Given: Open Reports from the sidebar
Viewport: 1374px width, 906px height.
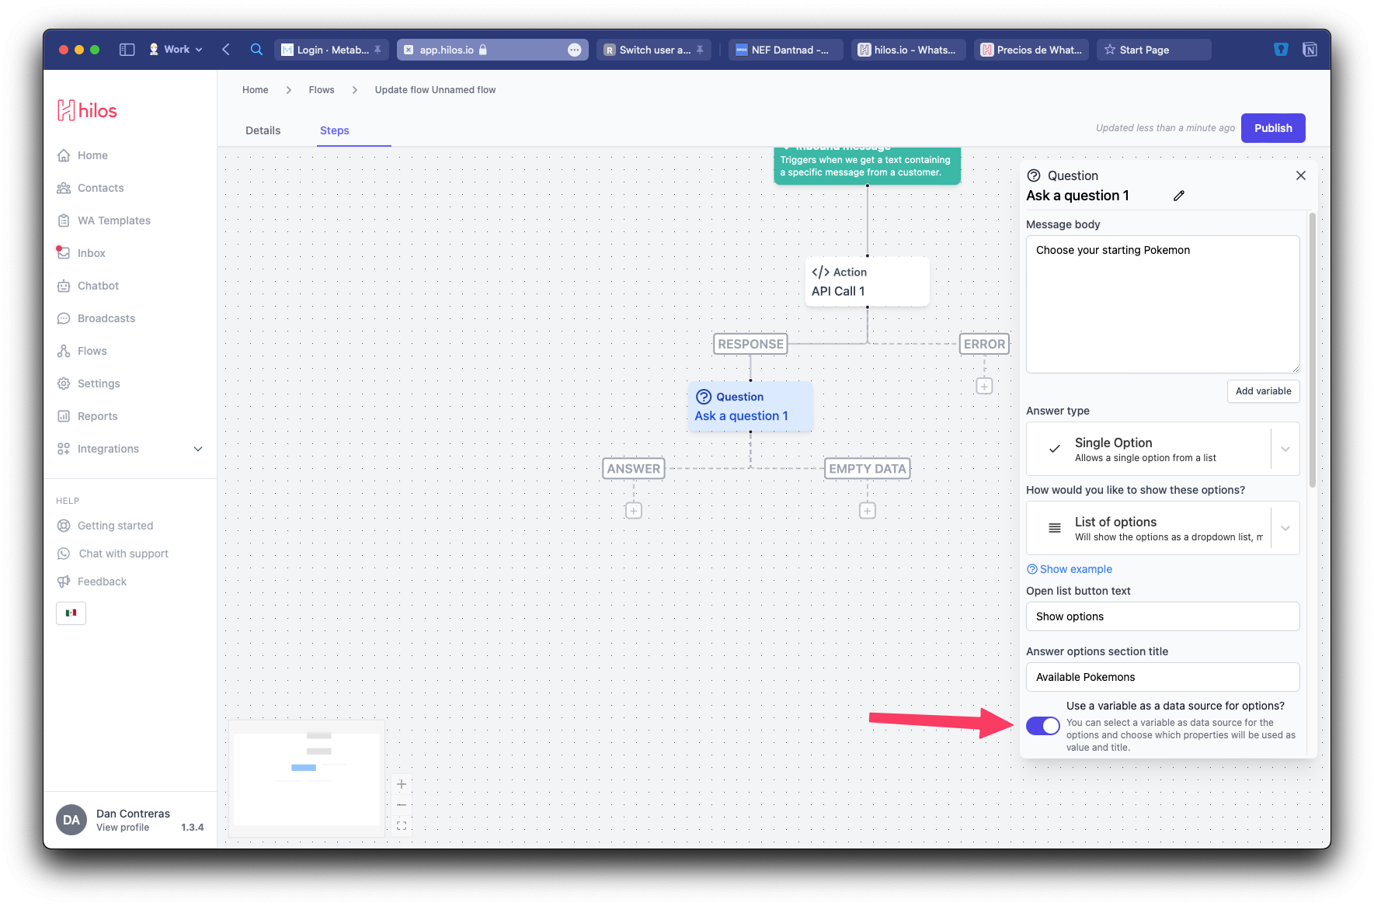Looking at the screenshot, I should pyautogui.click(x=96, y=415).
